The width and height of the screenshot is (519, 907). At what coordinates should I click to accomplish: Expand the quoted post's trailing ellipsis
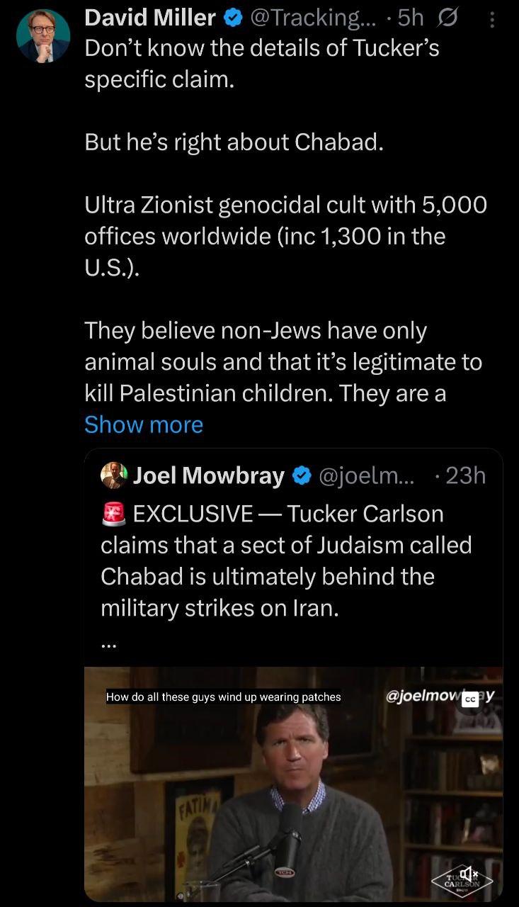click(108, 645)
